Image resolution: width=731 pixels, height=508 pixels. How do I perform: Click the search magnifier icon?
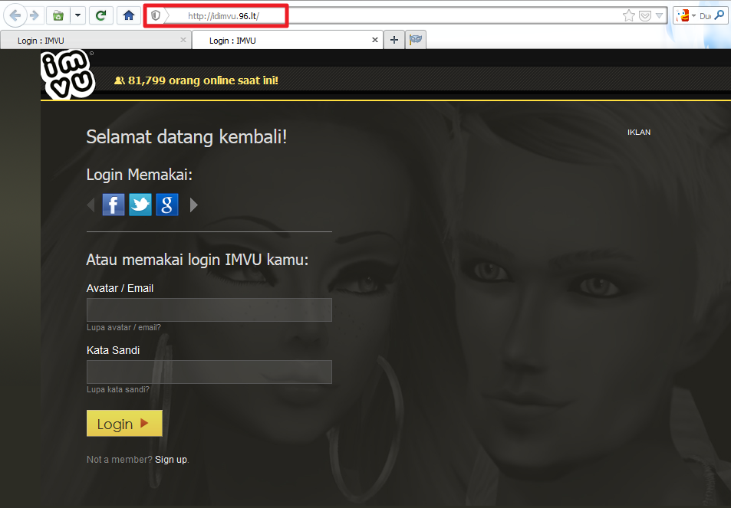click(x=719, y=16)
